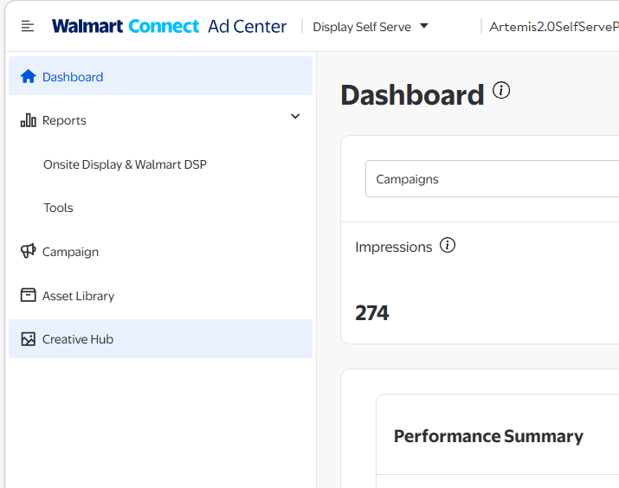Select the Tools submenu item
The height and width of the screenshot is (488, 619).
point(58,208)
